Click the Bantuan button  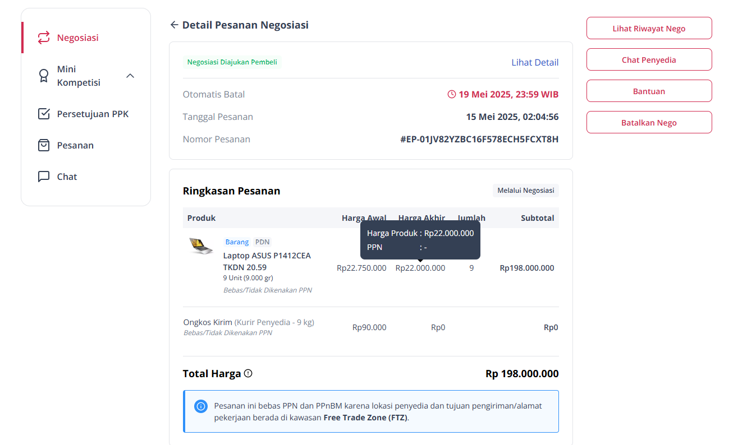point(649,91)
